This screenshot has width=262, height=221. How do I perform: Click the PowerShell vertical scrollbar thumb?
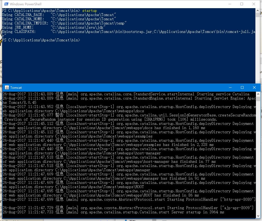[x=258, y=15]
